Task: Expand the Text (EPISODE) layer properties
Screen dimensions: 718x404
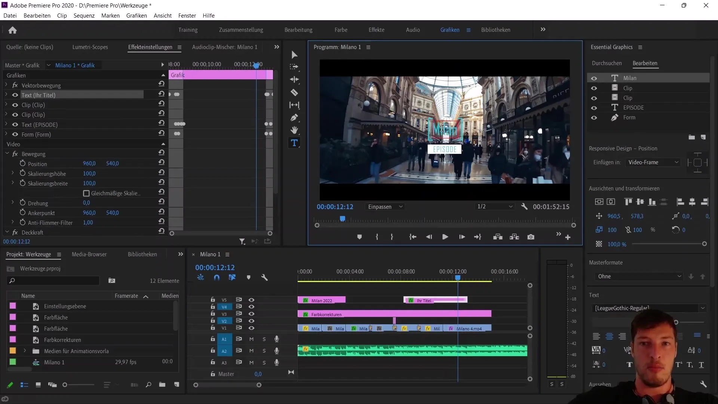Action: [x=6, y=124]
